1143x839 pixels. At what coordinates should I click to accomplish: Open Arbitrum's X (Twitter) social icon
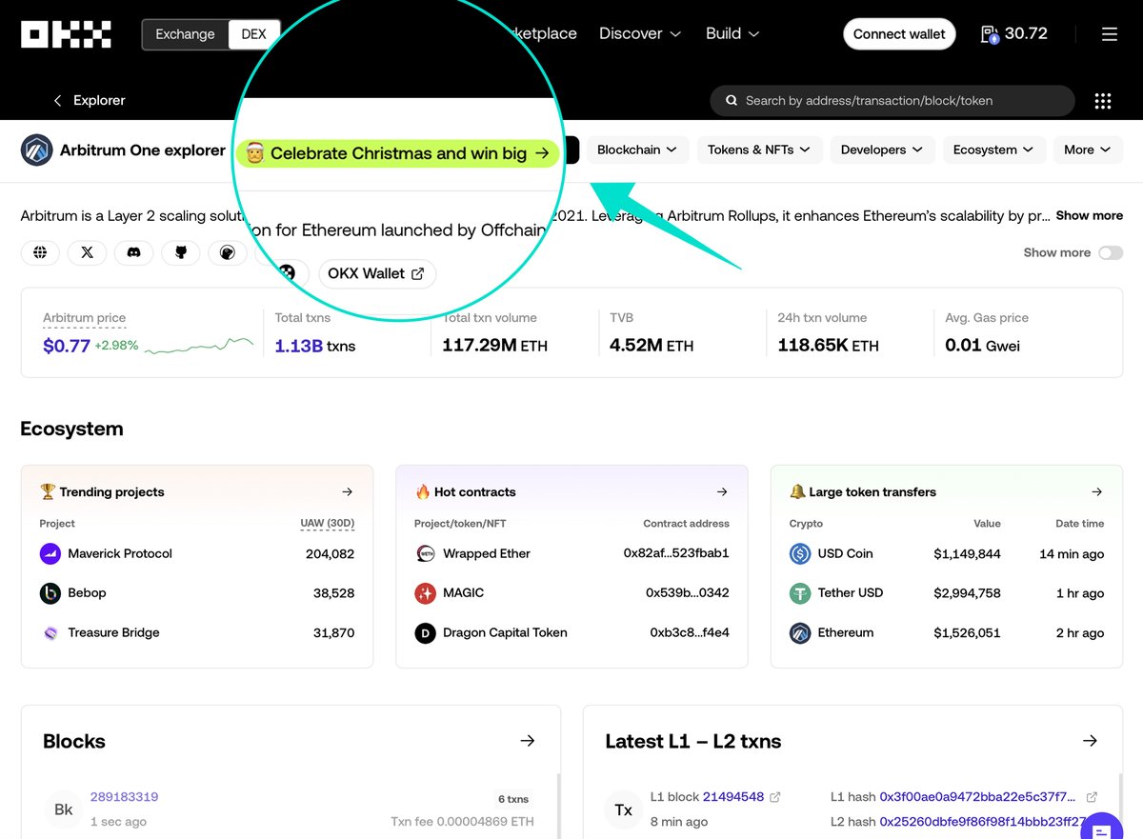[x=87, y=252]
